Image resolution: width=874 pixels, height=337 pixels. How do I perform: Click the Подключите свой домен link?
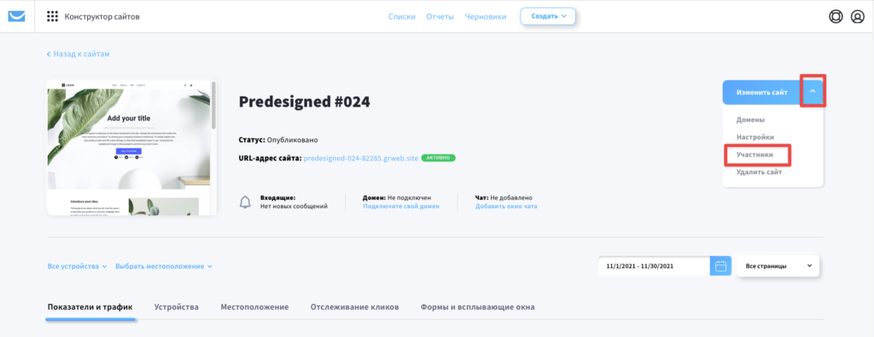[401, 206]
